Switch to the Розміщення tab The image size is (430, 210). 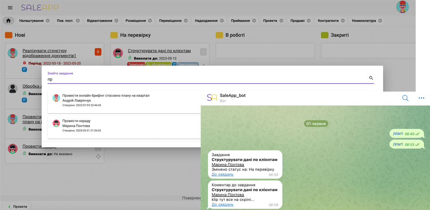click(x=136, y=21)
